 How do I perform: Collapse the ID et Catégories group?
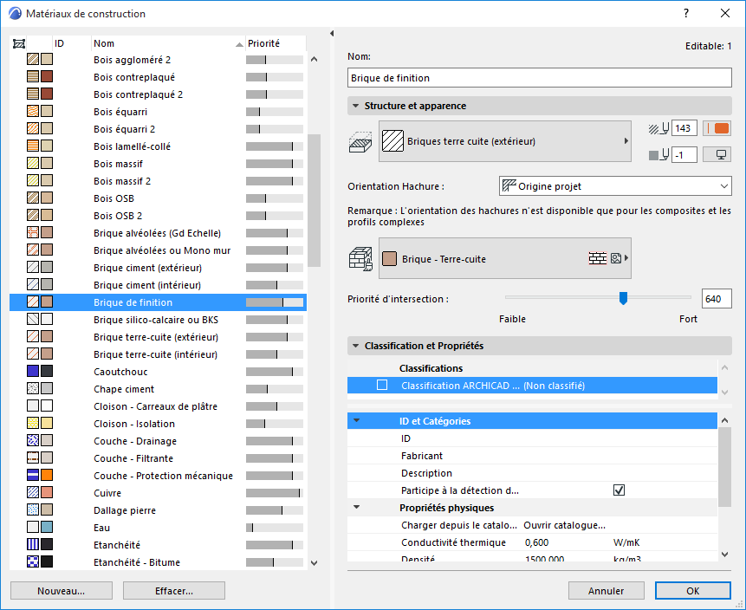pyautogui.click(x=356, y=420)
